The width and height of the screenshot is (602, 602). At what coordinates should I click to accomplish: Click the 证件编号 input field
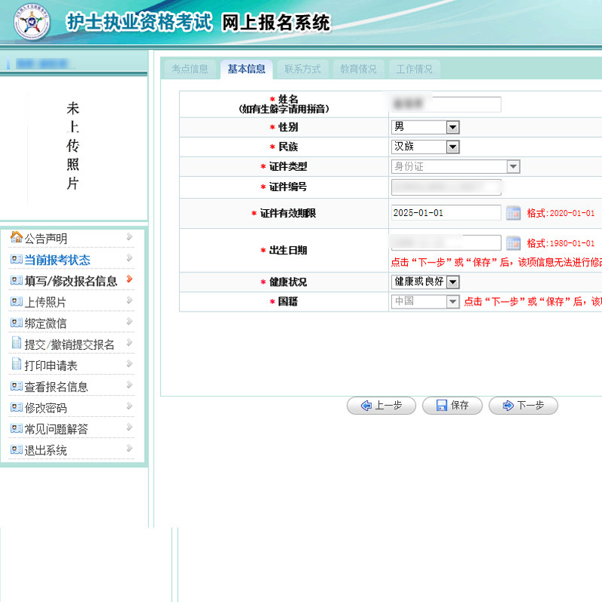(446, 187)
